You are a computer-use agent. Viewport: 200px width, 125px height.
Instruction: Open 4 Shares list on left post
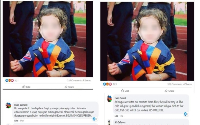pyautogui.click(x=86, y=80)
